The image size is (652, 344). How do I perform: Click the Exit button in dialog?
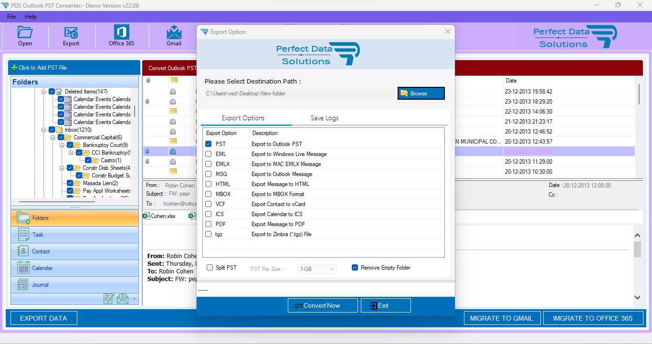pos(386,305)
